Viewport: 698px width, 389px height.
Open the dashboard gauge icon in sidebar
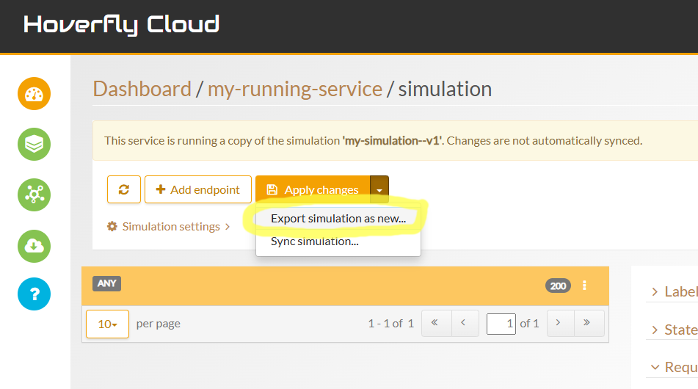(x=34, y=94)
